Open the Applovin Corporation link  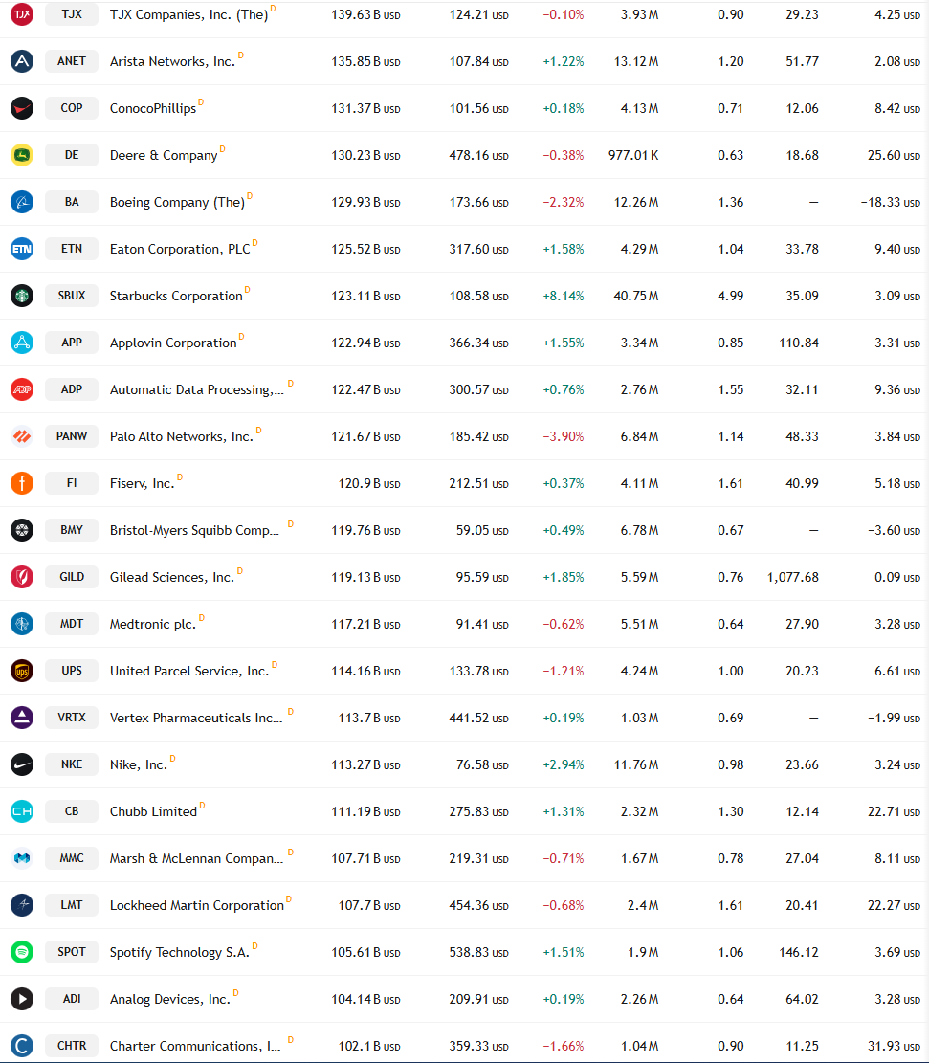pyautogui.click(x=173, y=343)
